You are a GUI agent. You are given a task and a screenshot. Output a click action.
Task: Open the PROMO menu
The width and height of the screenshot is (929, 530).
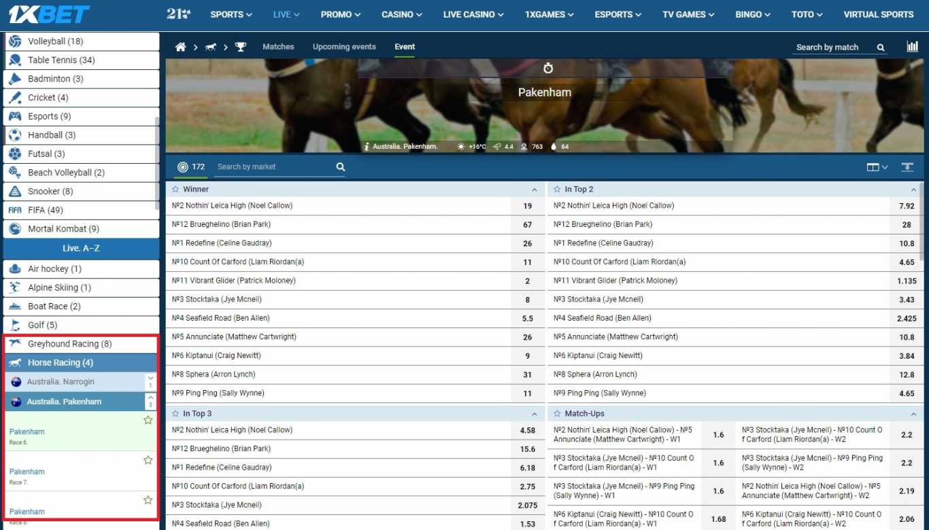(341, 14)
